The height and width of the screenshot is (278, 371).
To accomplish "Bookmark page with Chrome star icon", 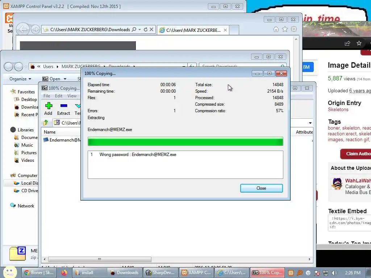I will pos(359,43).
